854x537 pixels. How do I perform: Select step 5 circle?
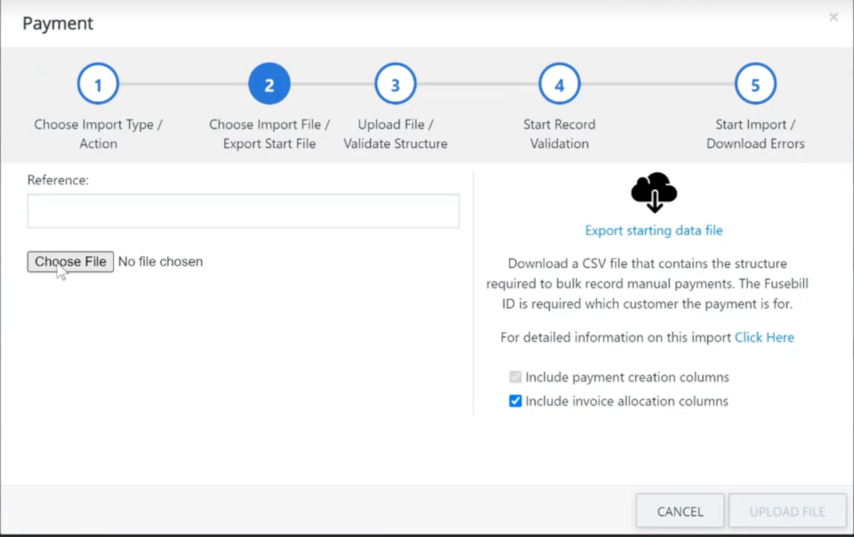pyautogui.click(x=755, y=84)
